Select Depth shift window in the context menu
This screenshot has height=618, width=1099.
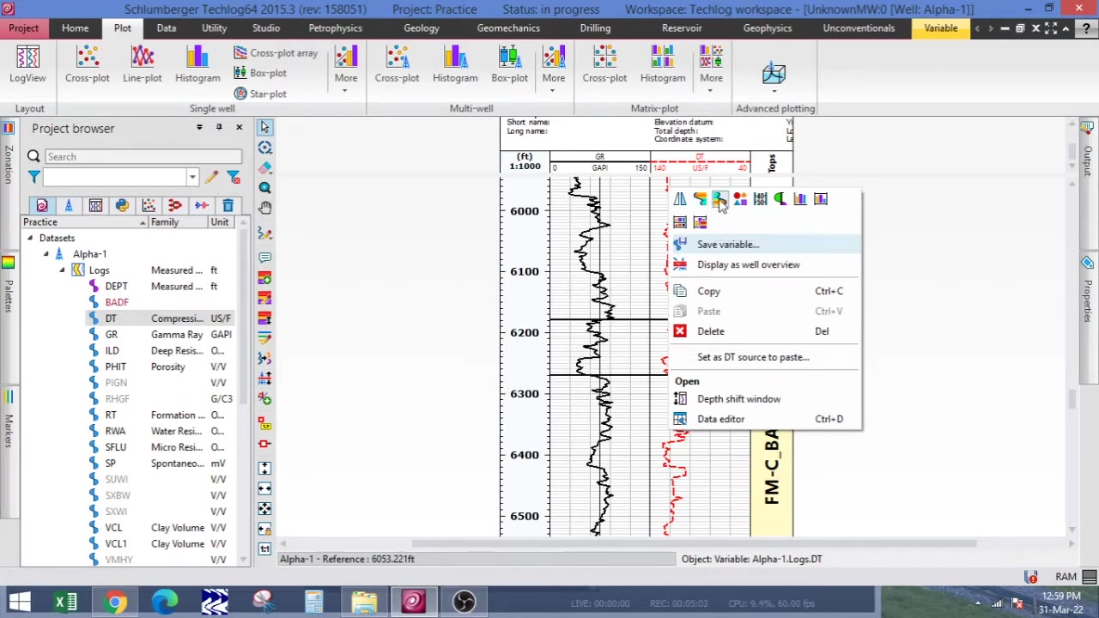click(738, 398)
